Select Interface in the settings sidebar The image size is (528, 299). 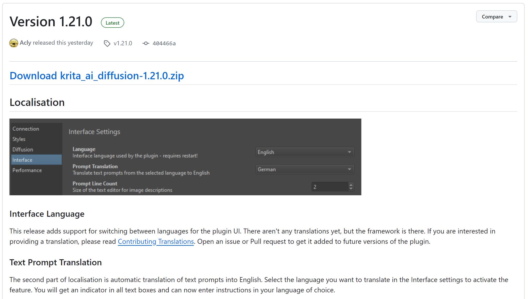pyautogui.click(x=36, y=160)
